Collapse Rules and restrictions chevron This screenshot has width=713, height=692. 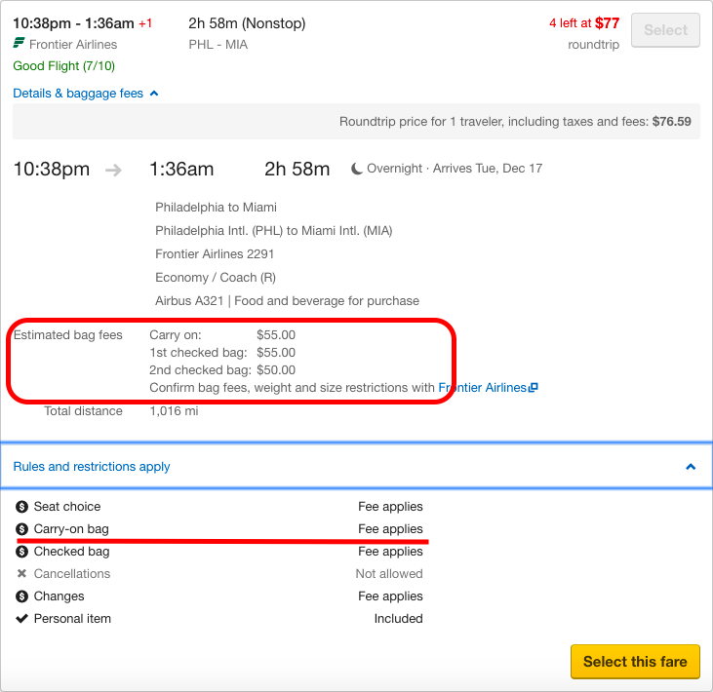tap(691, 467)
